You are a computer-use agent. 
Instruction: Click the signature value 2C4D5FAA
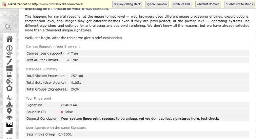tap(69, 105)
